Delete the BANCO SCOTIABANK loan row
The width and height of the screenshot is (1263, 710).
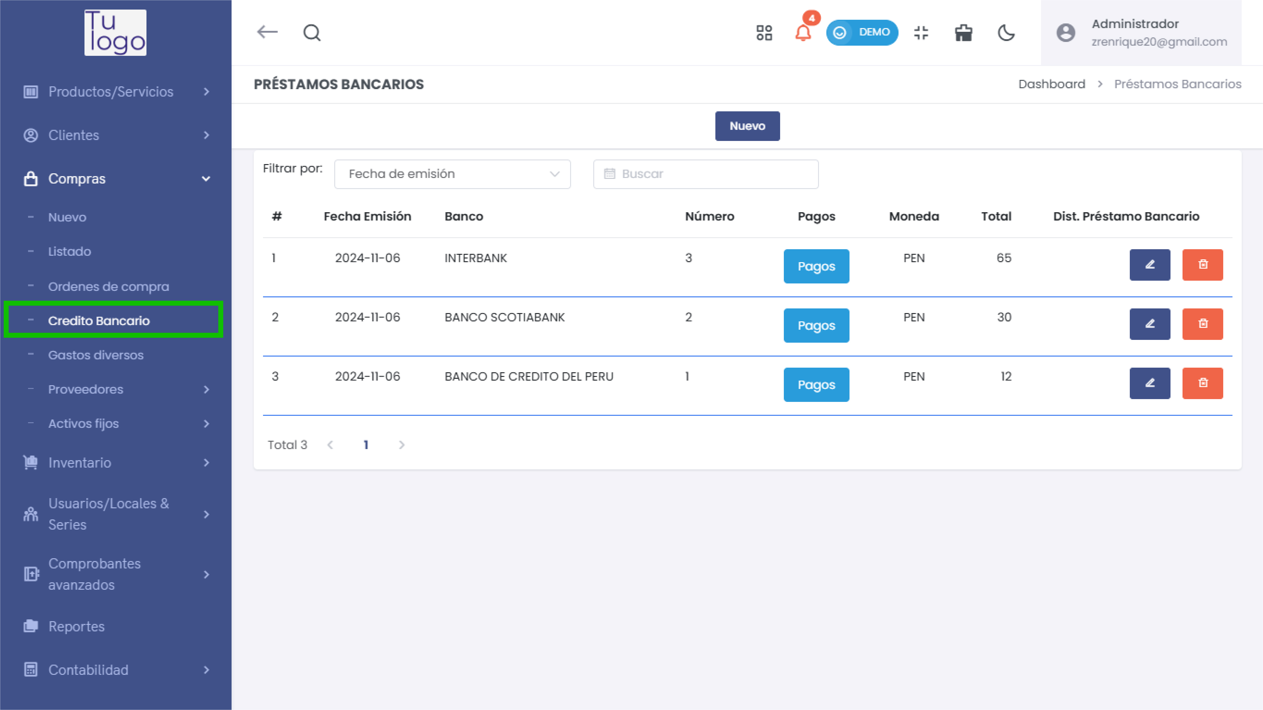point(1202,324)
